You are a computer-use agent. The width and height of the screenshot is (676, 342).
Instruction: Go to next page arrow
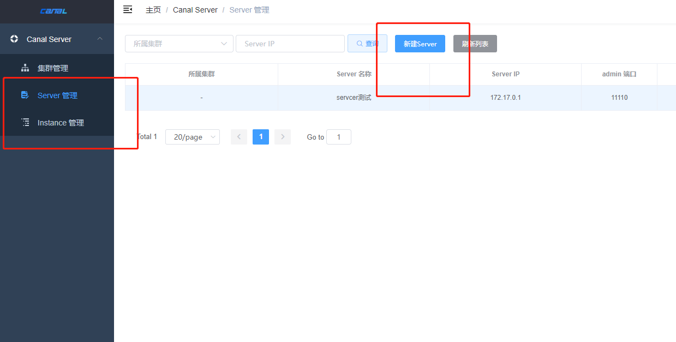pos(283,137)
